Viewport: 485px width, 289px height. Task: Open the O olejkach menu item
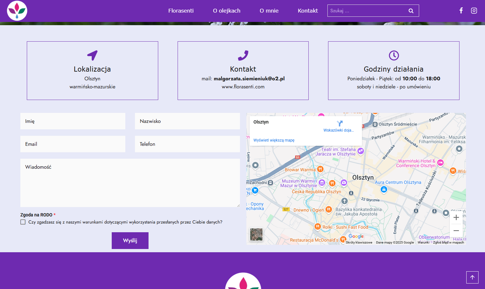click(x=226, y=11)
